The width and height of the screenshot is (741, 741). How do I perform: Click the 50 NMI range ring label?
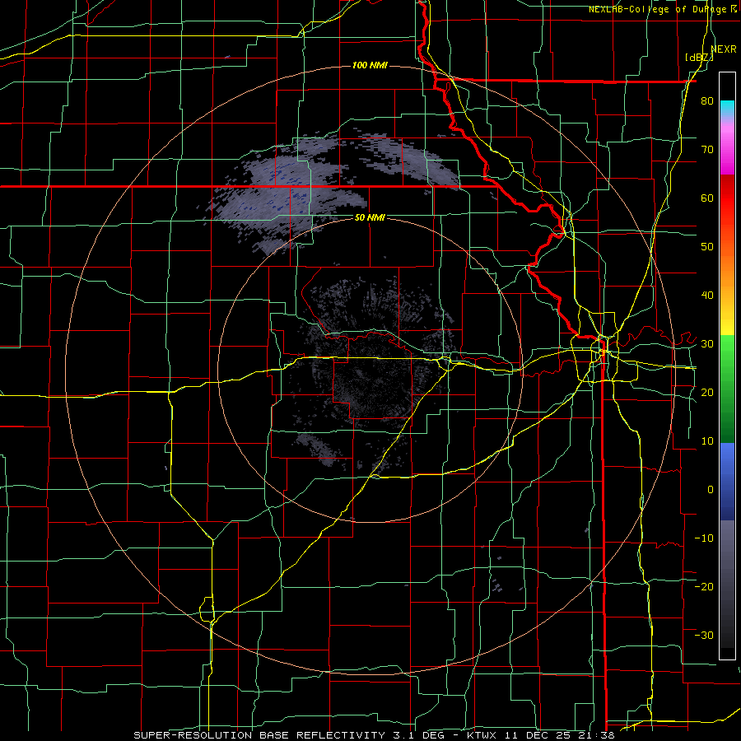click(x=370, y=218)
